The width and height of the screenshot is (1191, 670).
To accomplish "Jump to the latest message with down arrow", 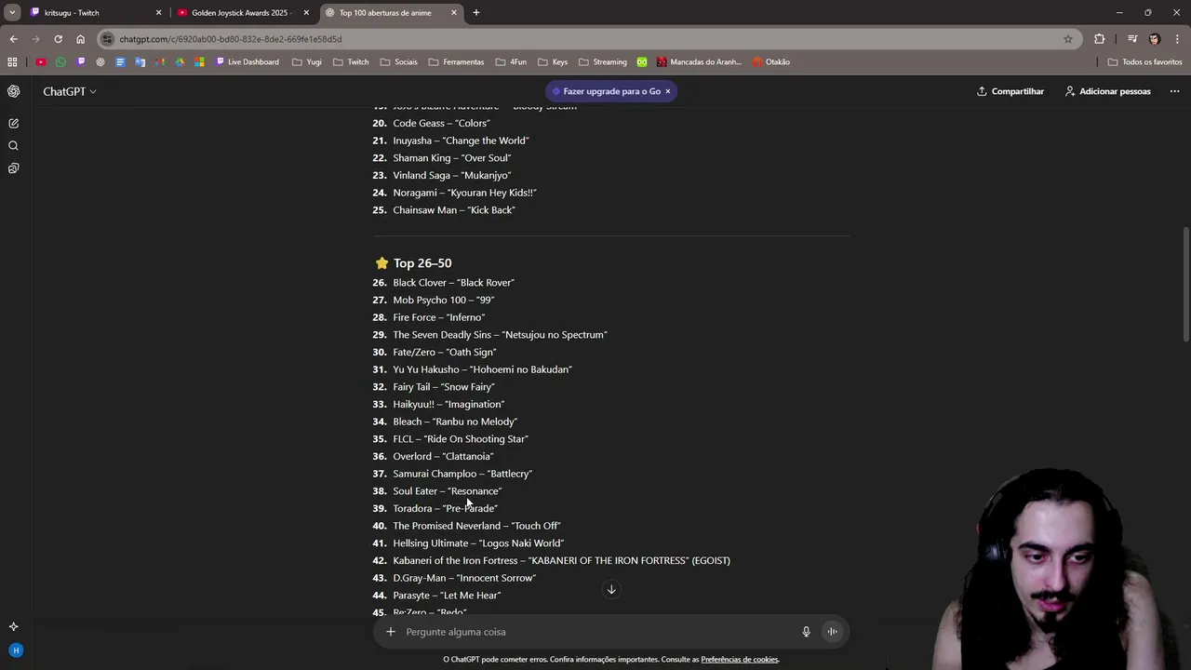I will (x=611, y=589).
